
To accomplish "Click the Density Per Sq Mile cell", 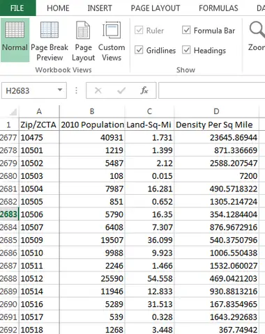I will click(x=216, y=125).
